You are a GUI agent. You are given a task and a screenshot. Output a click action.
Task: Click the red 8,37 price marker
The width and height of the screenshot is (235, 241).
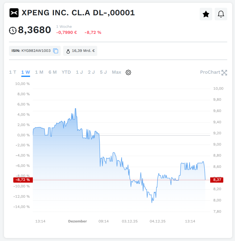pos(216,180)
